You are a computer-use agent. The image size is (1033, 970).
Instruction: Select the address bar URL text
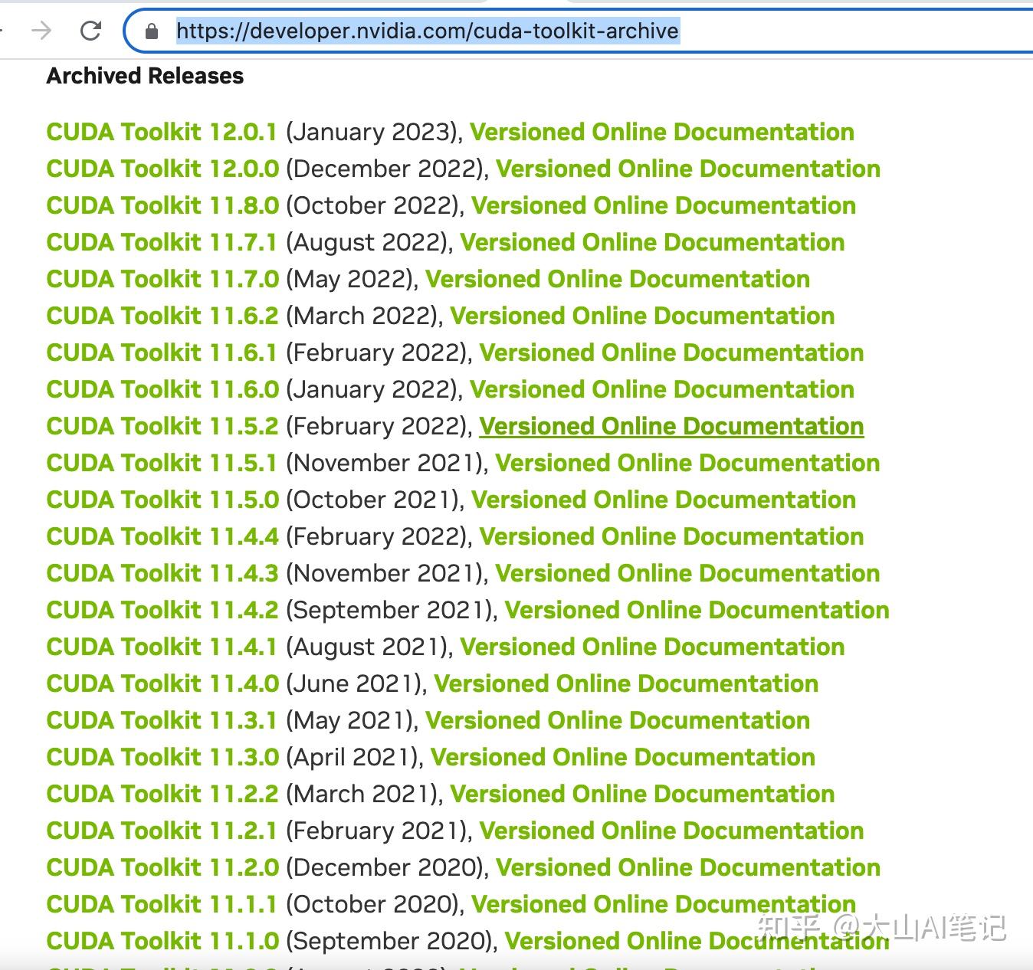click(x=426, y=31)
